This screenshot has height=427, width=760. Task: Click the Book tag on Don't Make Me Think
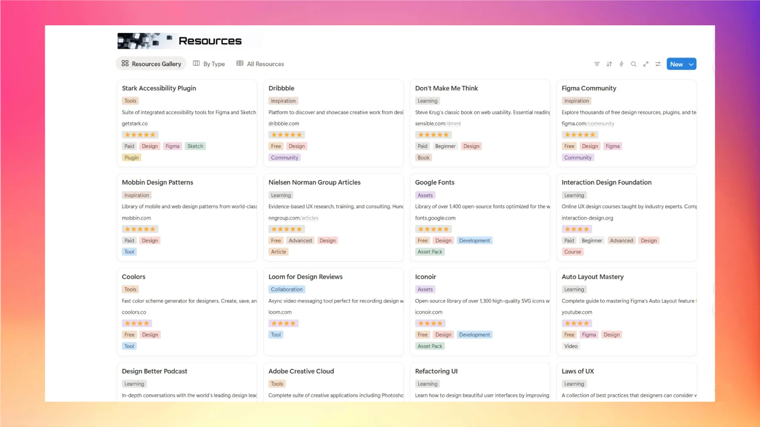[424, 157]
